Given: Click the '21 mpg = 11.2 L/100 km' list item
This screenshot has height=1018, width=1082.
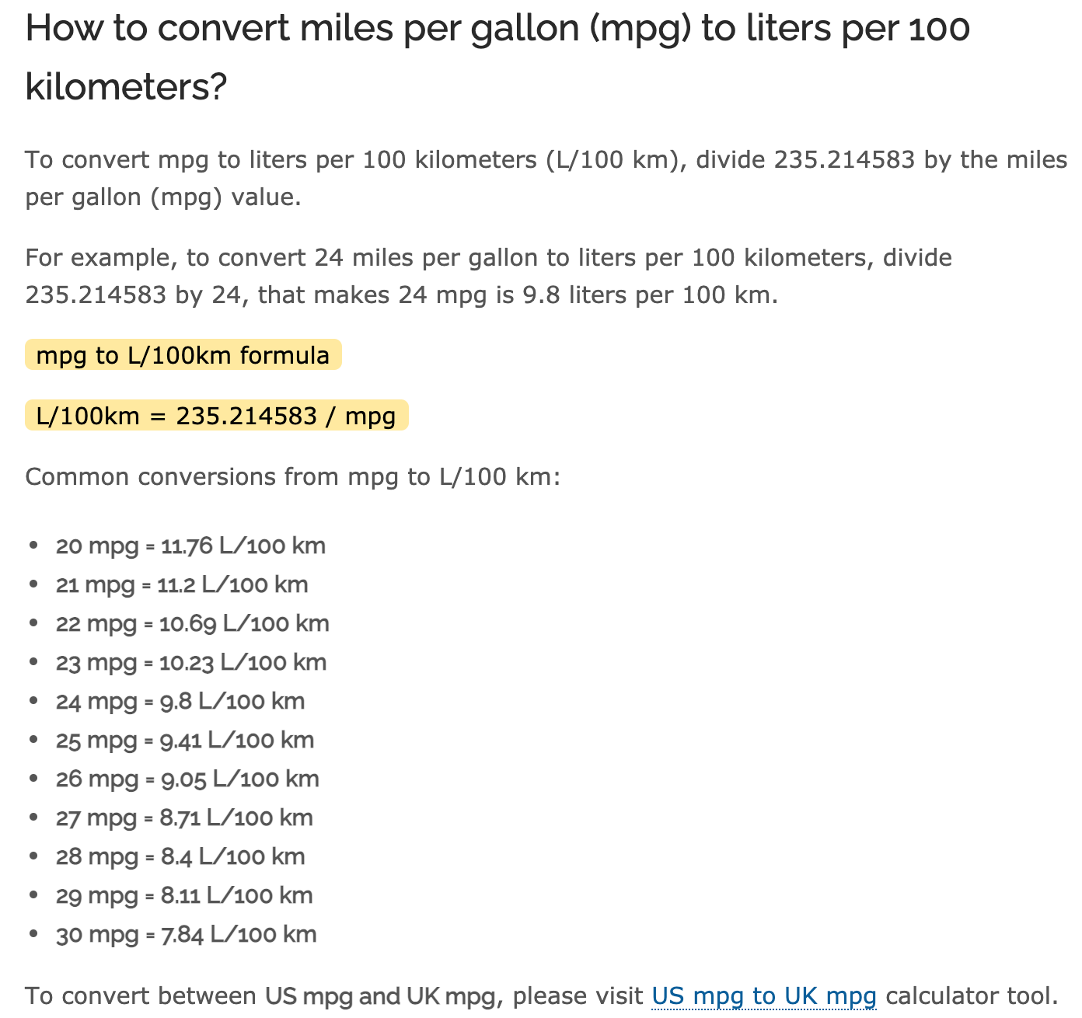Looking at the screenshot, I should 182,584.
